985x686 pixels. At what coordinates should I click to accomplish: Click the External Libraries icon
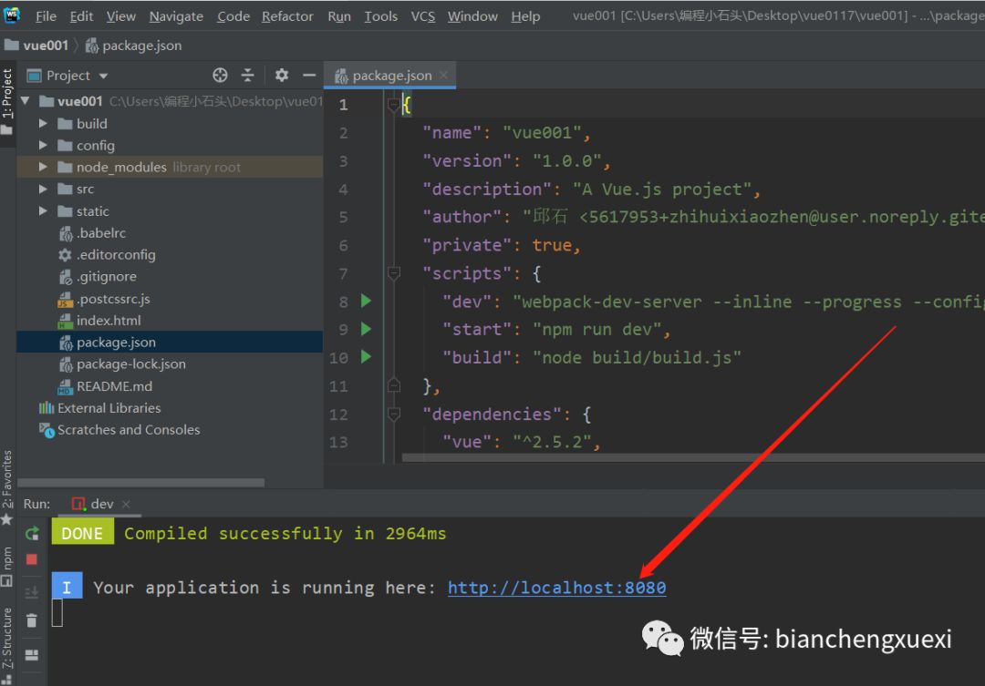click(x=47, y=408)
